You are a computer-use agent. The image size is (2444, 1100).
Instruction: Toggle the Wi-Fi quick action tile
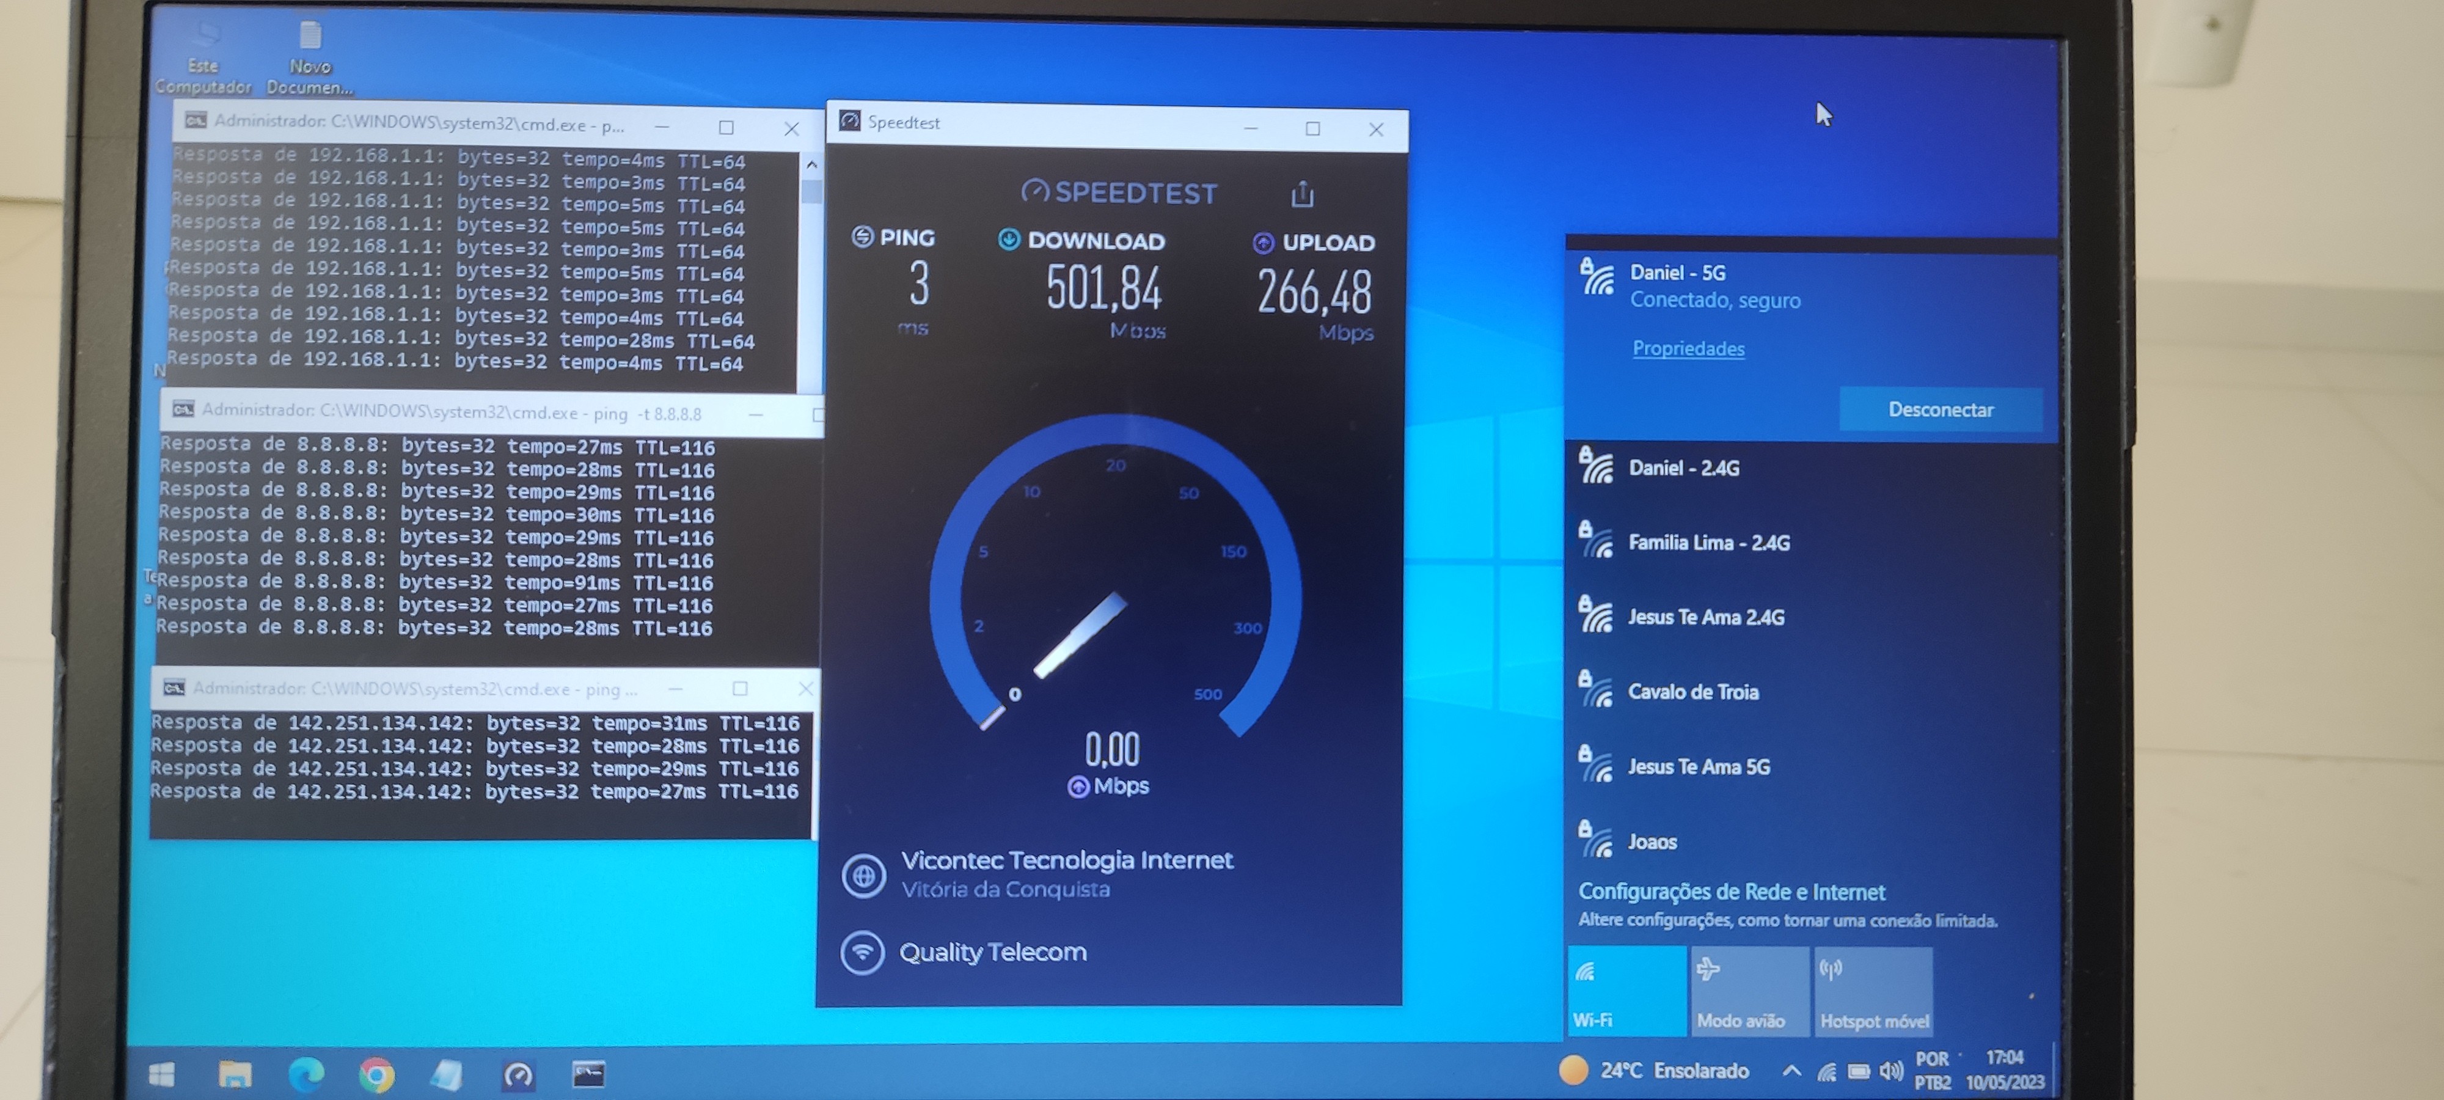1625,992
